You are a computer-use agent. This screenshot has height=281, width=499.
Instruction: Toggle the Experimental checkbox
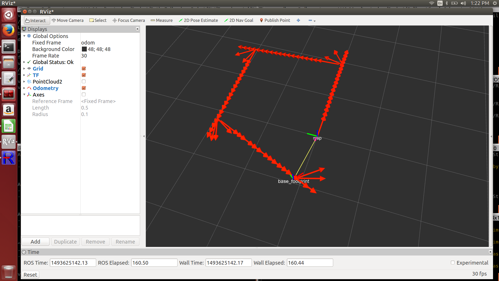[452, 263]
